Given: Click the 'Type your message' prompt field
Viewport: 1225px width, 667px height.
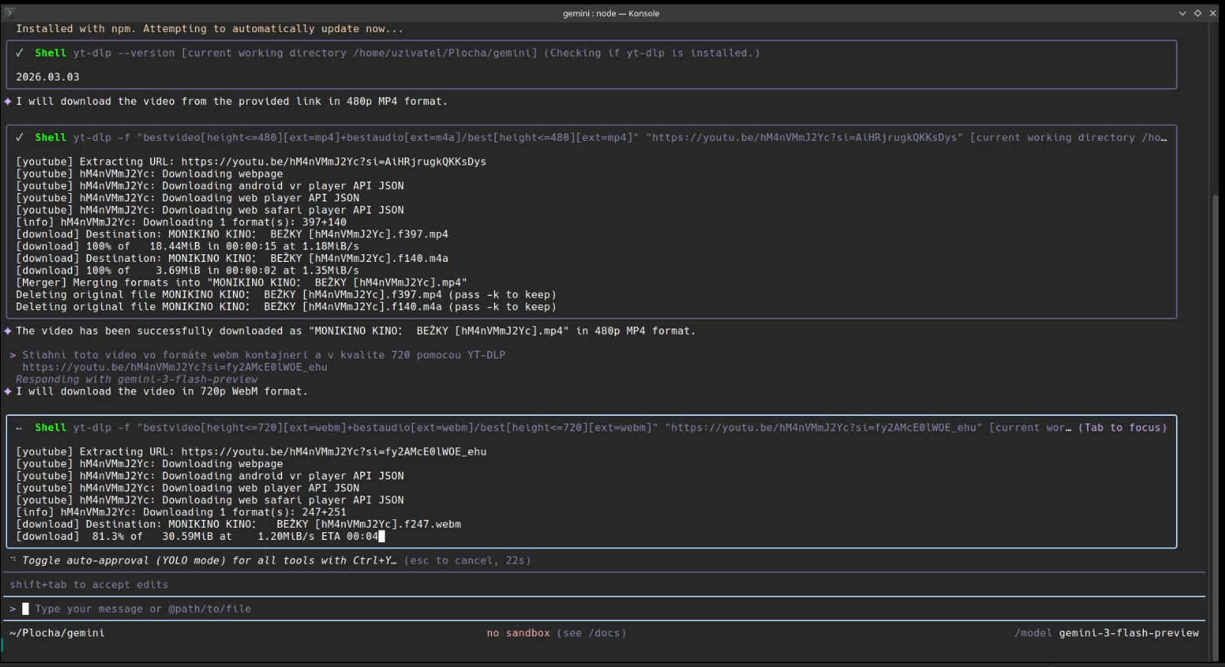Looking at the screenshot, I should [142, 609].
